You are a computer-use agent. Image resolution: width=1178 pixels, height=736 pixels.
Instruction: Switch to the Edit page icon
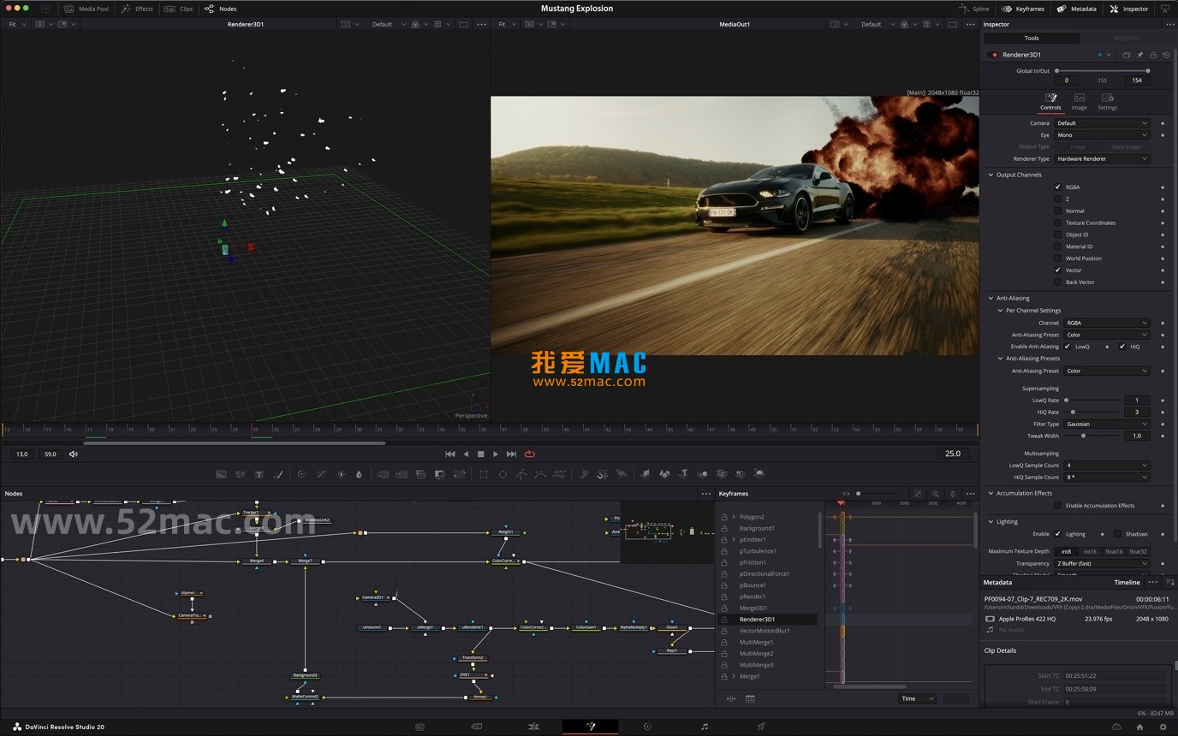[532, 727]
